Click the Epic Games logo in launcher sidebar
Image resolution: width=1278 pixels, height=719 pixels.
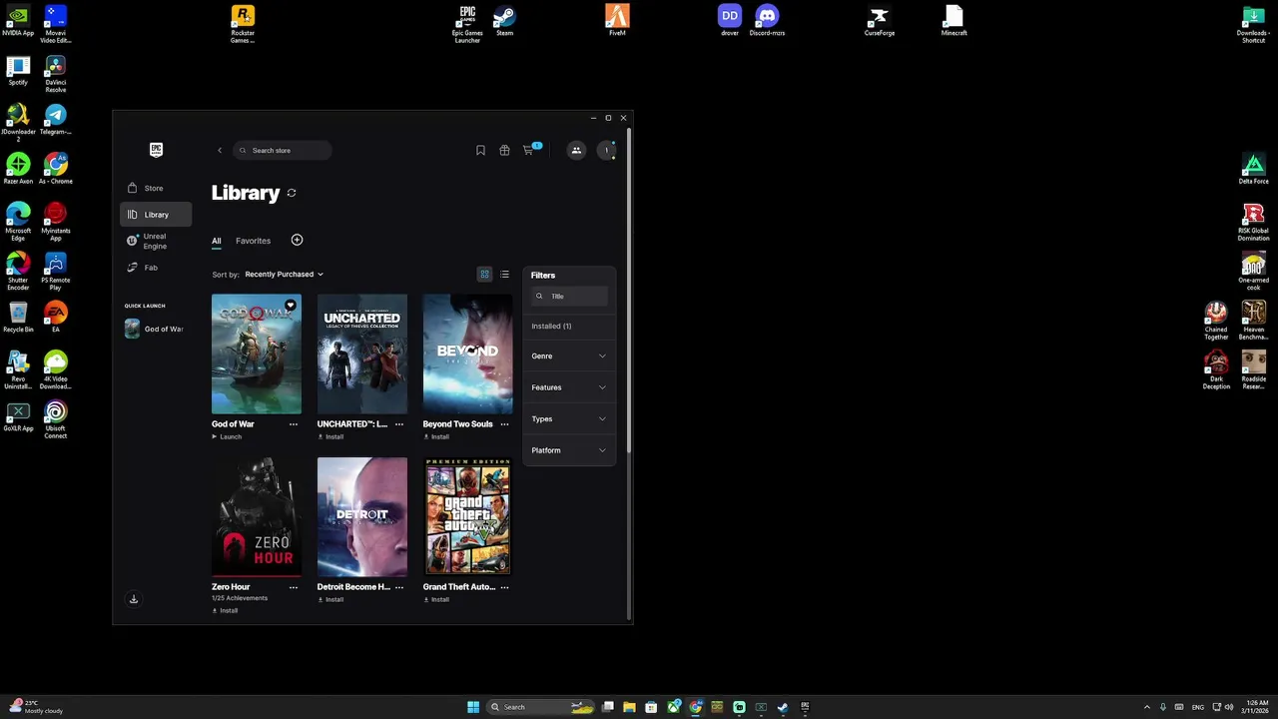pyautogui.click(x=156, y=150)
